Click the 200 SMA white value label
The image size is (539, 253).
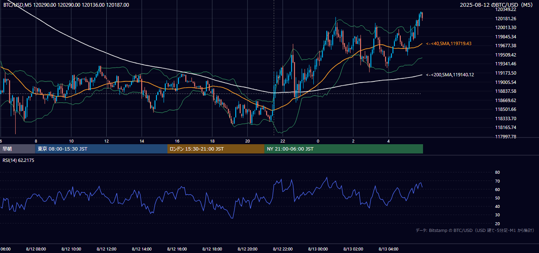click(x=450, y=75)
